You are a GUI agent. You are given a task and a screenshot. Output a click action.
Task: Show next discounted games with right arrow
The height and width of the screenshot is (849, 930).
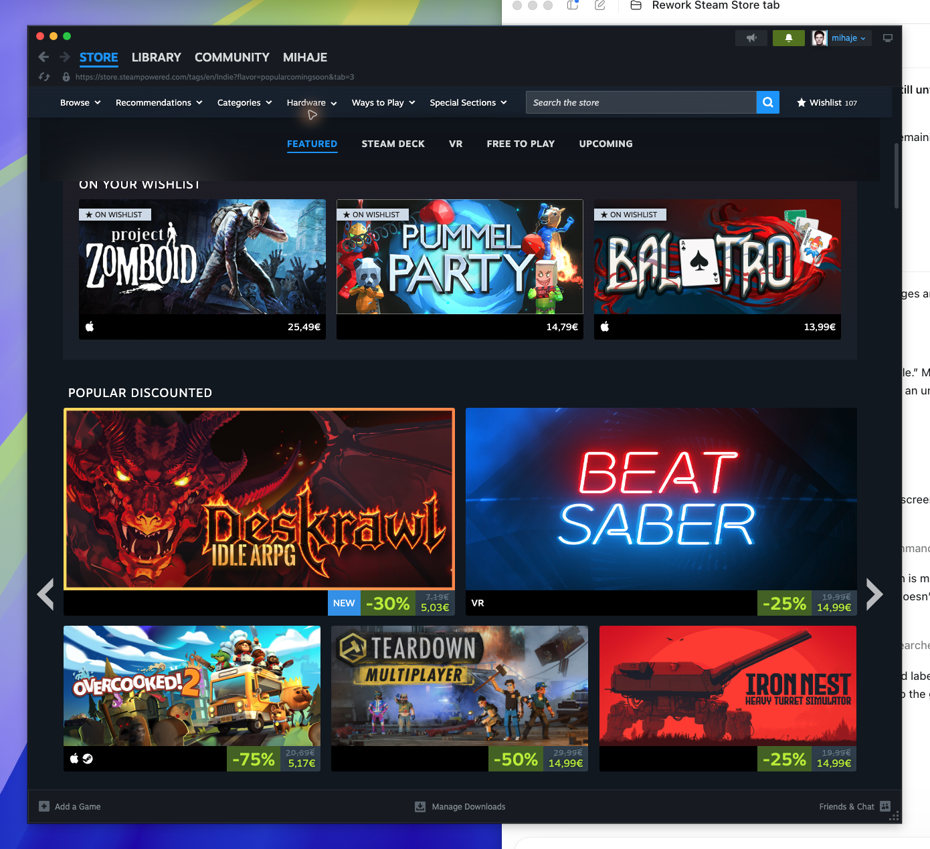874,594
